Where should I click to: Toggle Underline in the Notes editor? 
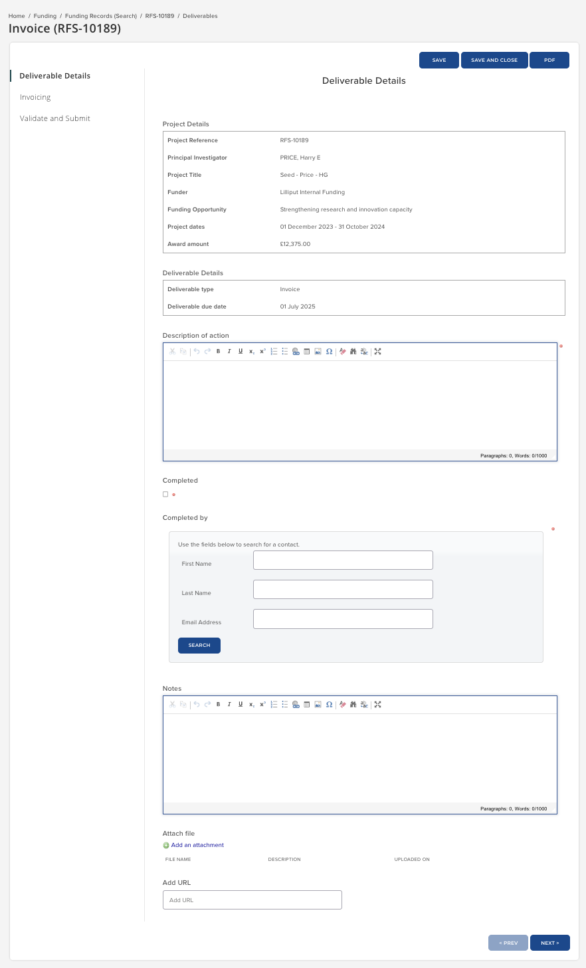[x=241, y=705]
